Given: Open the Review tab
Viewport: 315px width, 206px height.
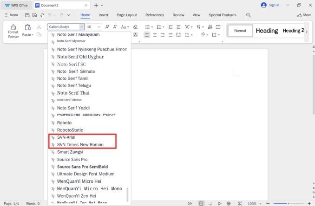Looking at the screenshot, I should click(178, 15).
